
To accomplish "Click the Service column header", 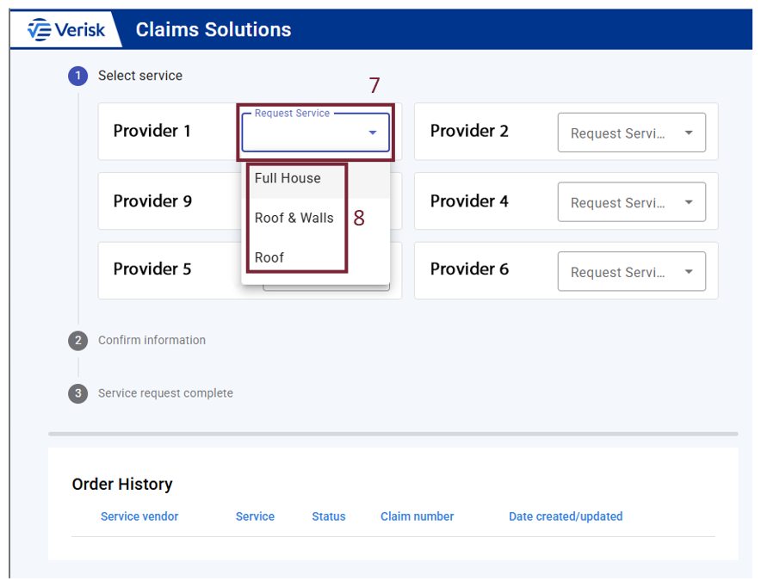I will (255, 516).
